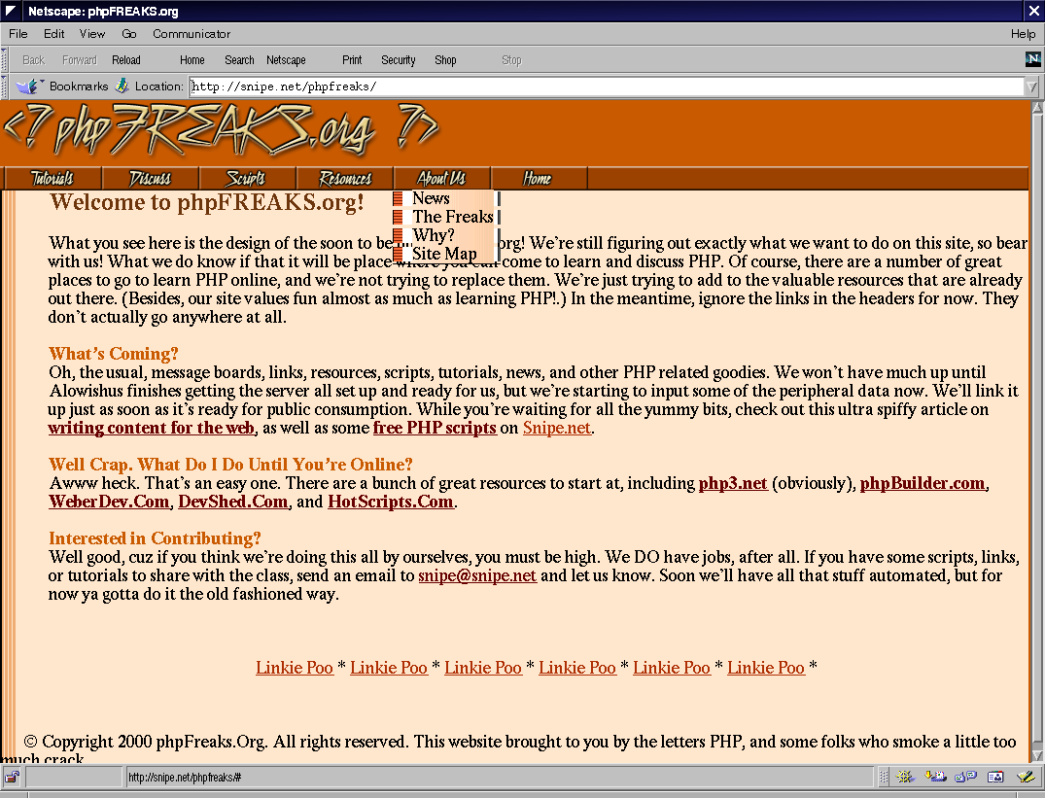The image size is (1045, 798).
Task: Open the Discuss navigation tab
Action: coord(150,178)
